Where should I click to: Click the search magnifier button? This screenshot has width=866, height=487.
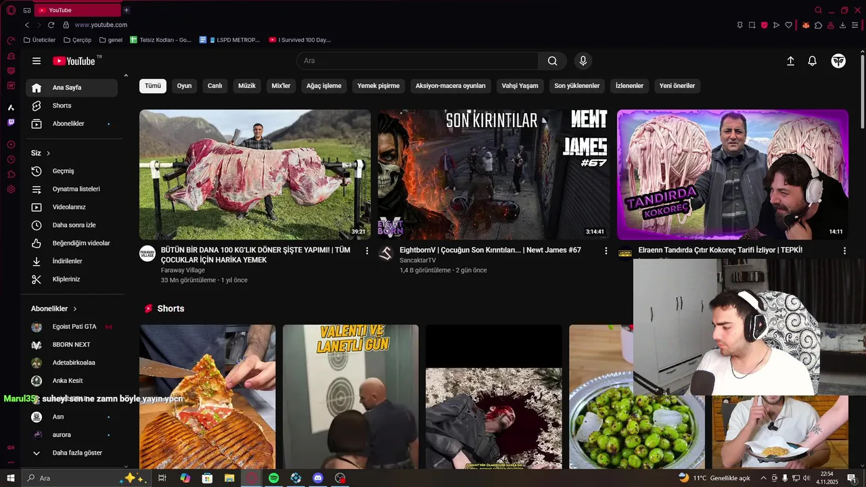pos(553,61)
